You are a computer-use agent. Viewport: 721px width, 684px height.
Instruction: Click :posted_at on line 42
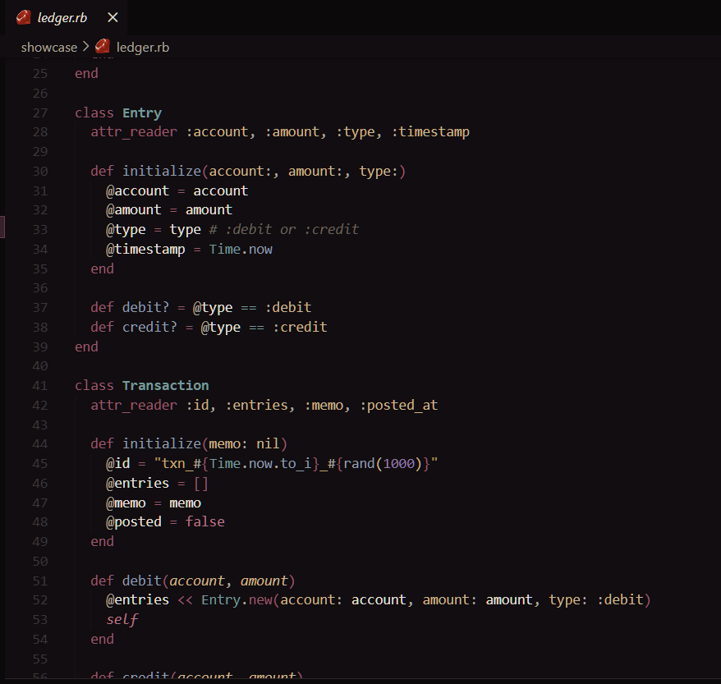398,406
